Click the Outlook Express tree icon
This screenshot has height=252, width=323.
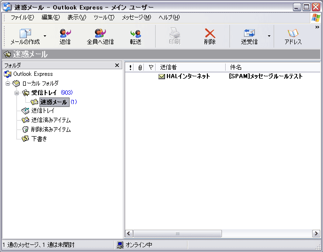click(8, 74)
